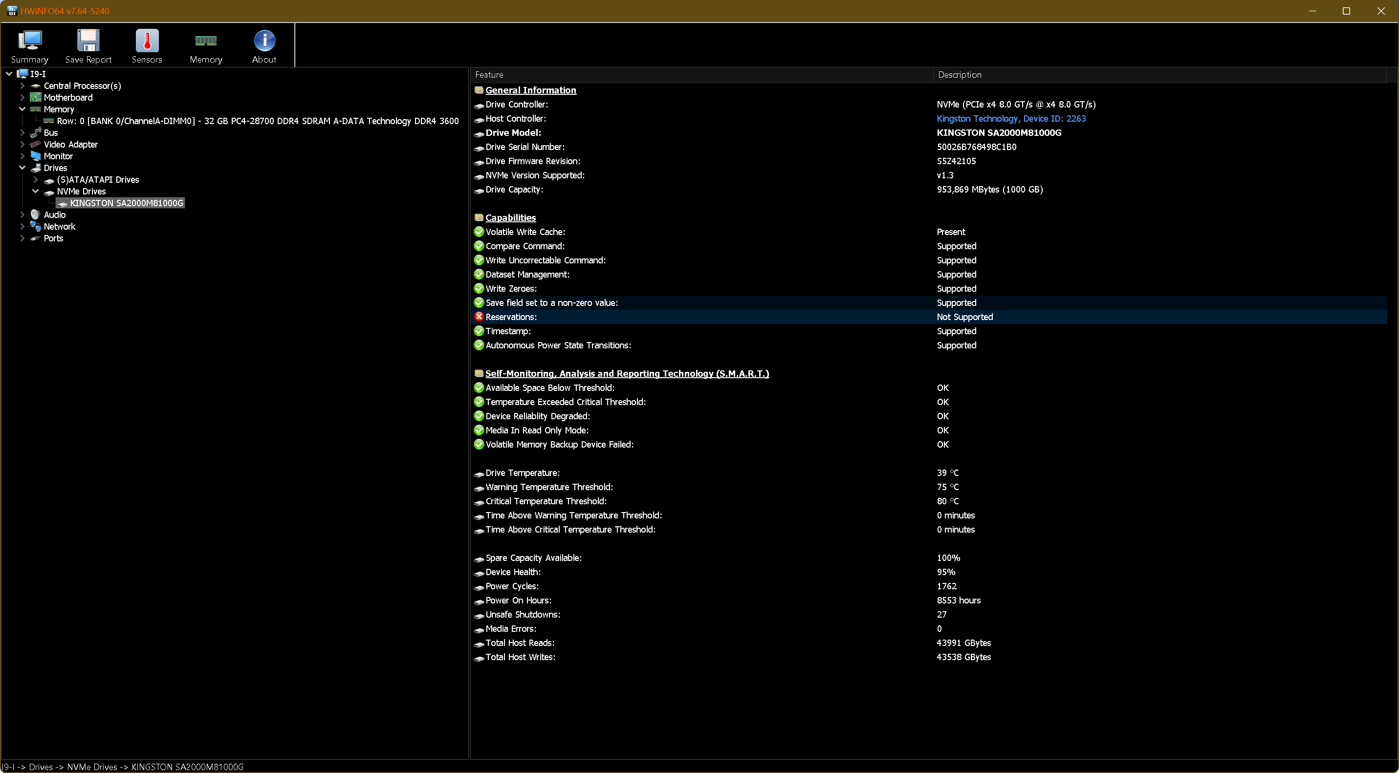Image resolution: width=1399 pixels, height=773 pixels.
Task: Expand the Monitor tree node
Action: pos(22,156)
